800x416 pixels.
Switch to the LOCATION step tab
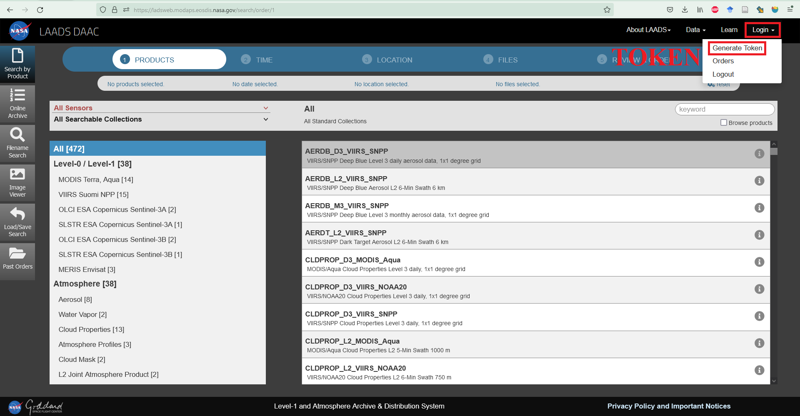point(387,60)
